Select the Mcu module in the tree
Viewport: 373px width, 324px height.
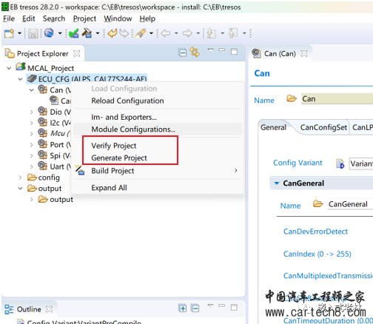pos(54,133)
